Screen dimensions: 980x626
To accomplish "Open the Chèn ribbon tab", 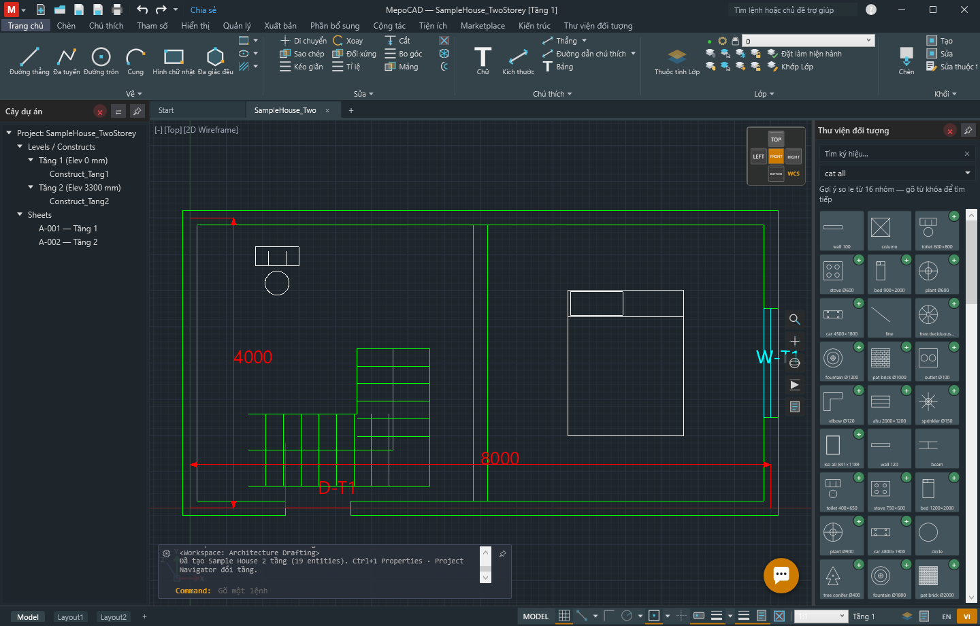I will [x=66, y=26].
